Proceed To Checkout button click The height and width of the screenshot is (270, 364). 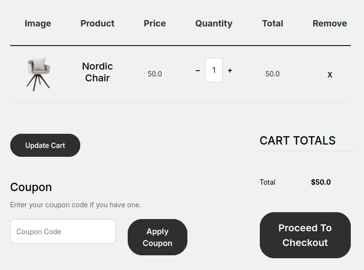point(305,235)
